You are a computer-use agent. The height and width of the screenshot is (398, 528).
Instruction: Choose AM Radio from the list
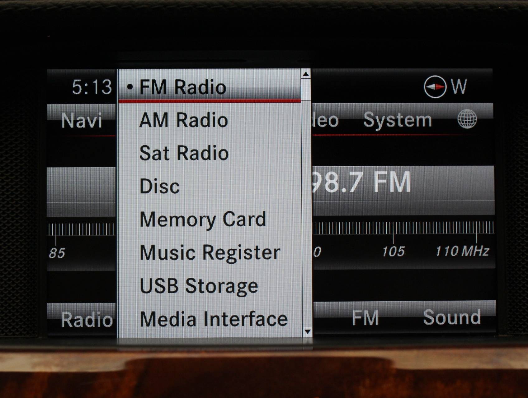coord(183,120)
